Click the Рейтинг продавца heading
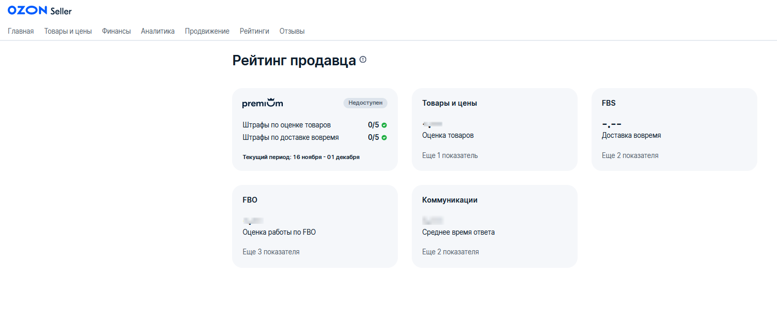Viewport: 777px width, 330px height. pyautogui.click(x=294, y=61)
